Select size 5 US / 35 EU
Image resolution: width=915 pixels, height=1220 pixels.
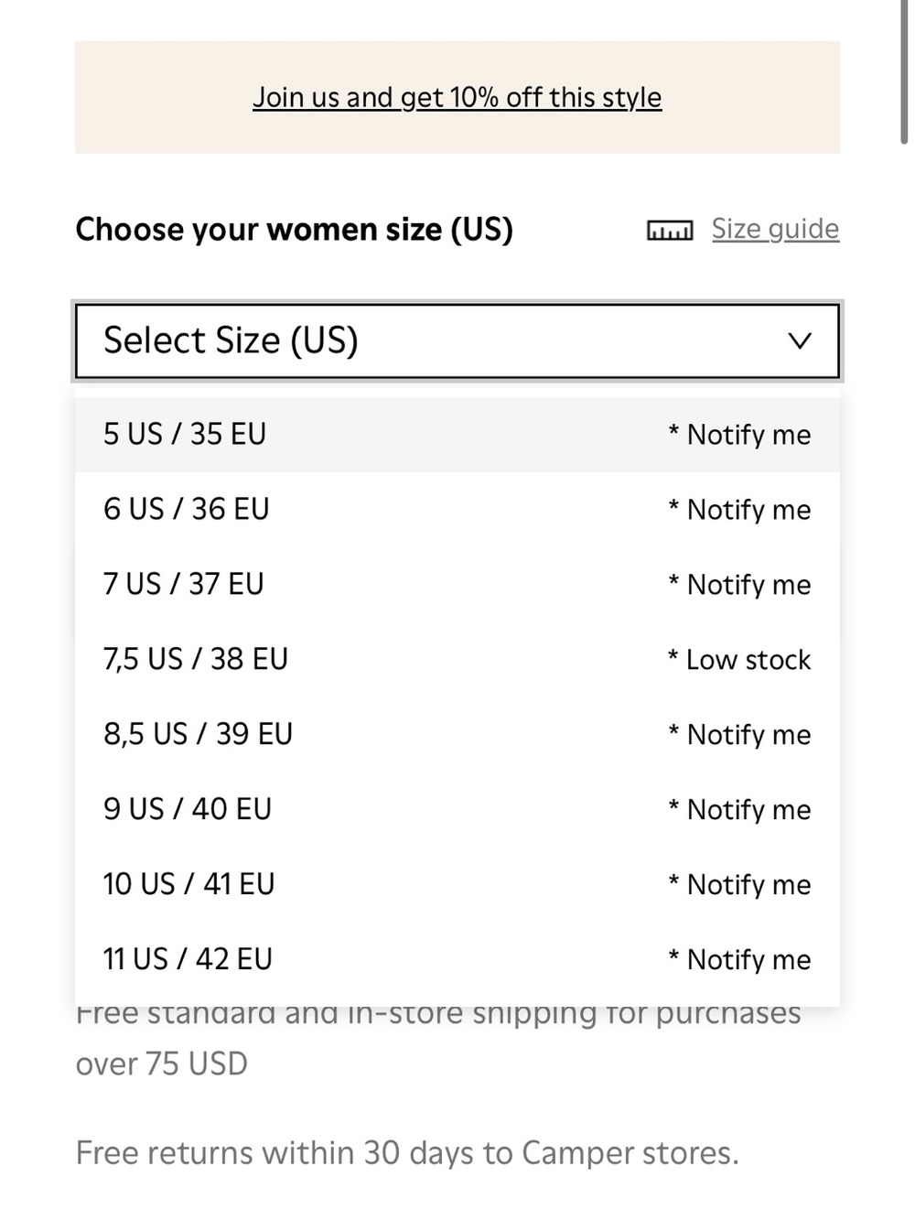(x=457, y=435)
